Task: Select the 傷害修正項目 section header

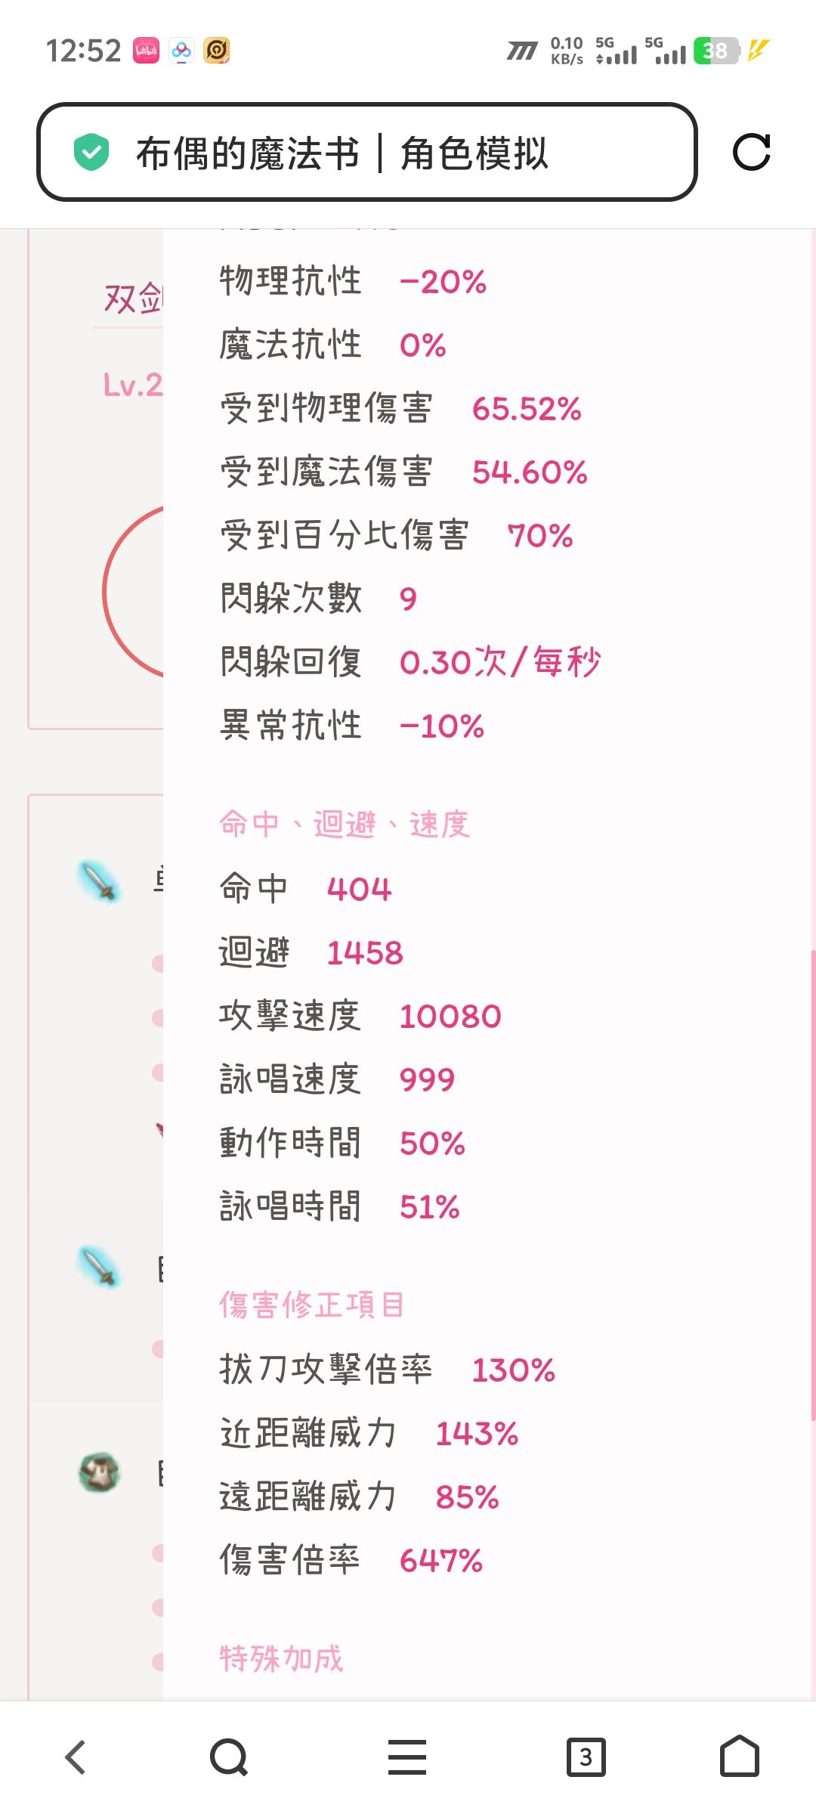Action: [312, 1305]
